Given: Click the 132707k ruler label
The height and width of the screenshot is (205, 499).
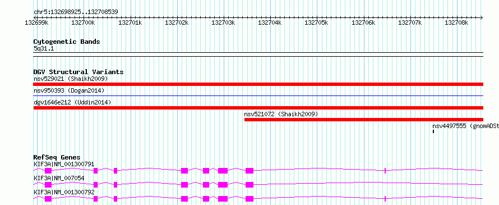Looking at the screenshot, I should click(410, 22).
